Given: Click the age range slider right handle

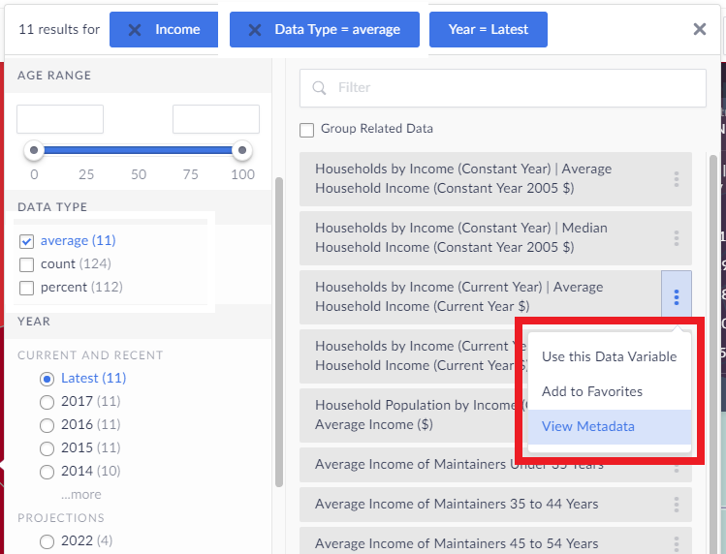Looking at the screenshot, I should [242, 150].
